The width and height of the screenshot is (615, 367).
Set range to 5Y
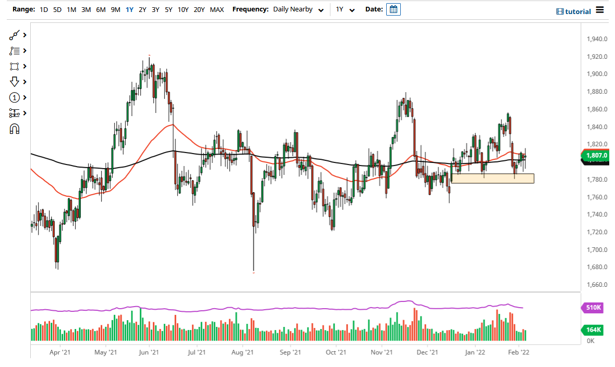tap(169, 9)
